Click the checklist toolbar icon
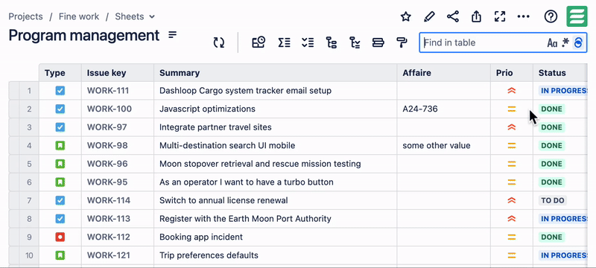Viewport: 596px width, 268px height. tap(308, 42)
